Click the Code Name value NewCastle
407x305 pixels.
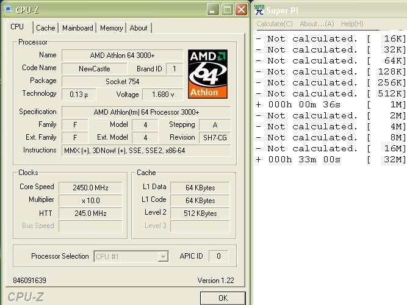click(x=95, y=69)
